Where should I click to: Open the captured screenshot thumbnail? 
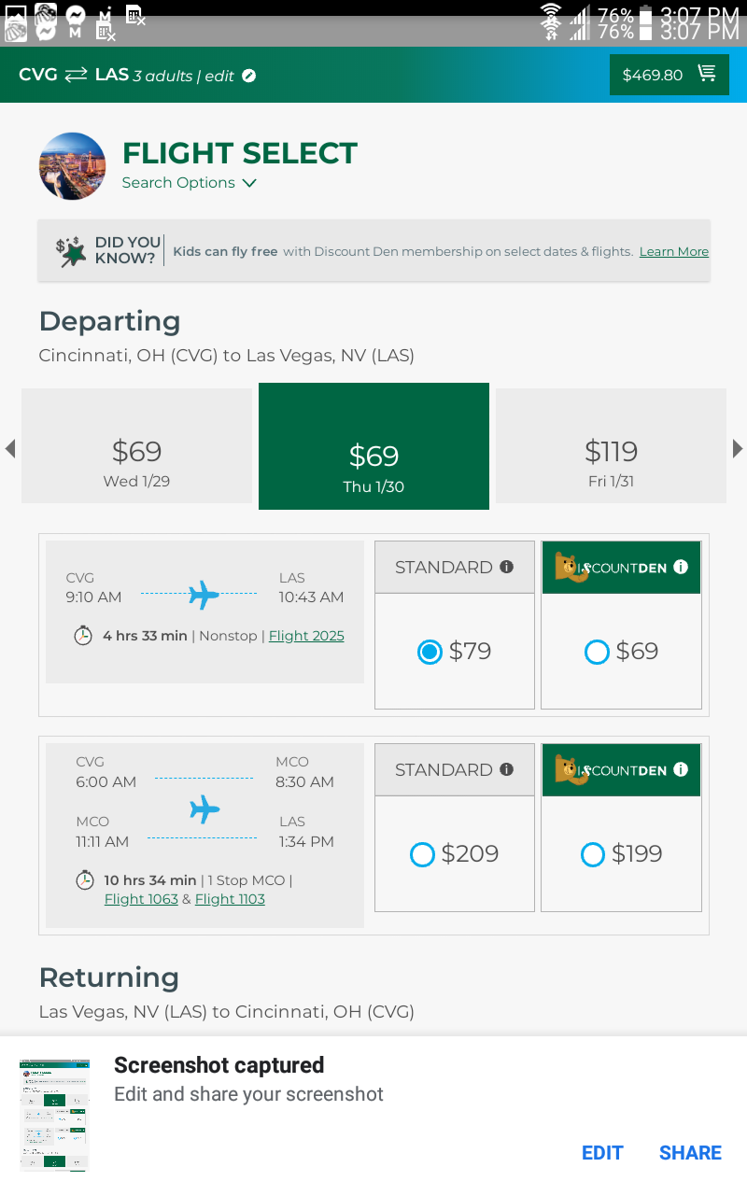click(55, 1115)
